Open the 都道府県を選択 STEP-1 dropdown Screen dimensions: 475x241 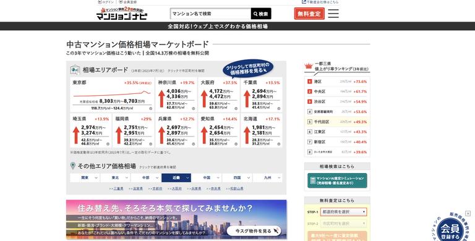(343, 212)
